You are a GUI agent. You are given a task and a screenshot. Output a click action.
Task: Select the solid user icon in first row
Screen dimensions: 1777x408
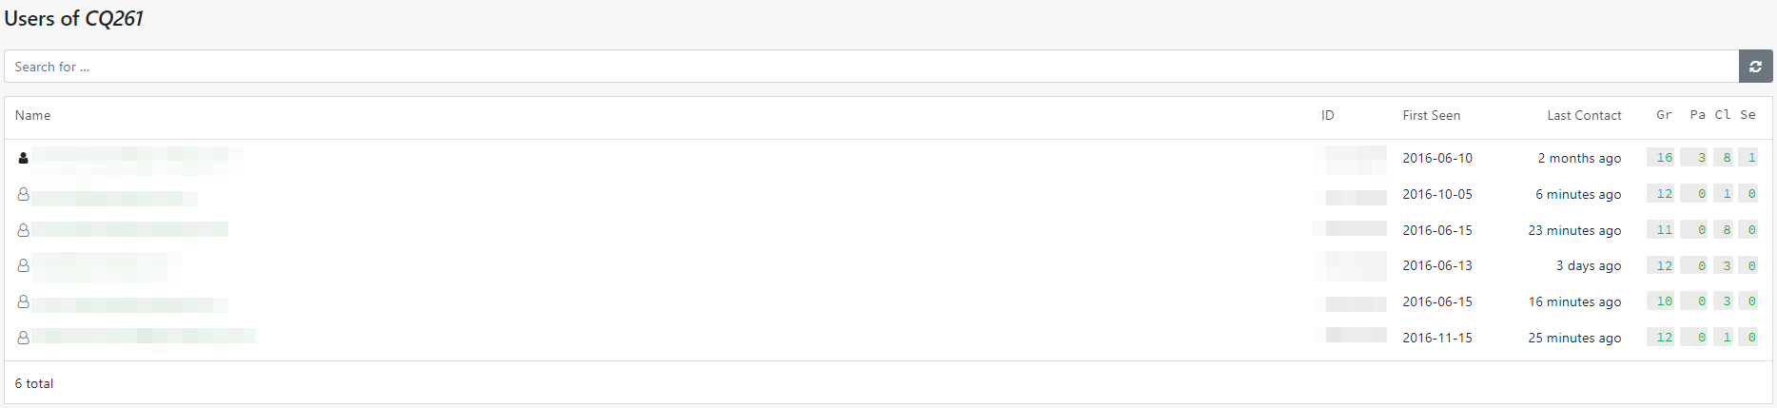(x=23, y=158)
